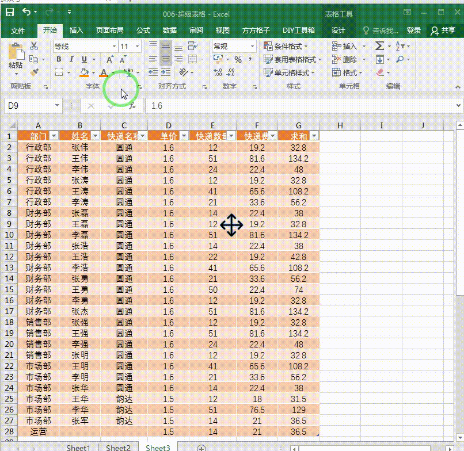Click AutoSum sigma icon

pyautogui.click(x=380, y=46)
